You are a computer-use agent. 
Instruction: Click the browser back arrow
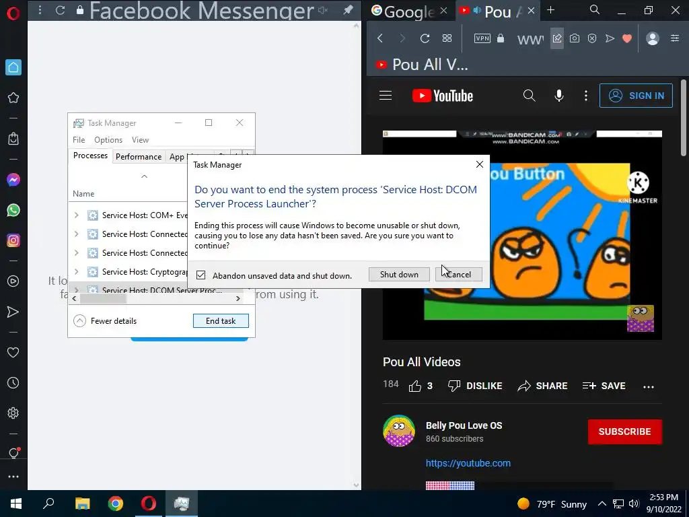380,38
